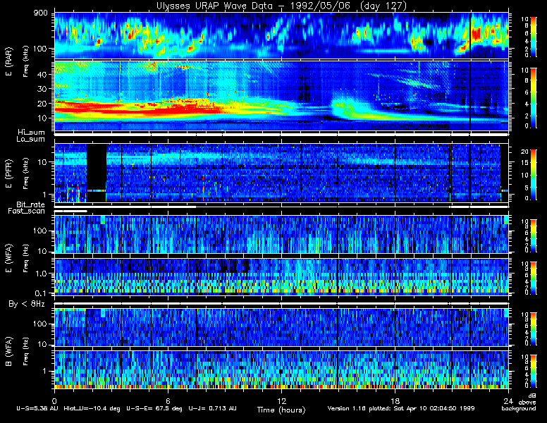Click the 'E (PFR)' axis label
Image resolution: width=547 pixels, height=423 pixels.
pyautogui.click(x=9, y=173)
